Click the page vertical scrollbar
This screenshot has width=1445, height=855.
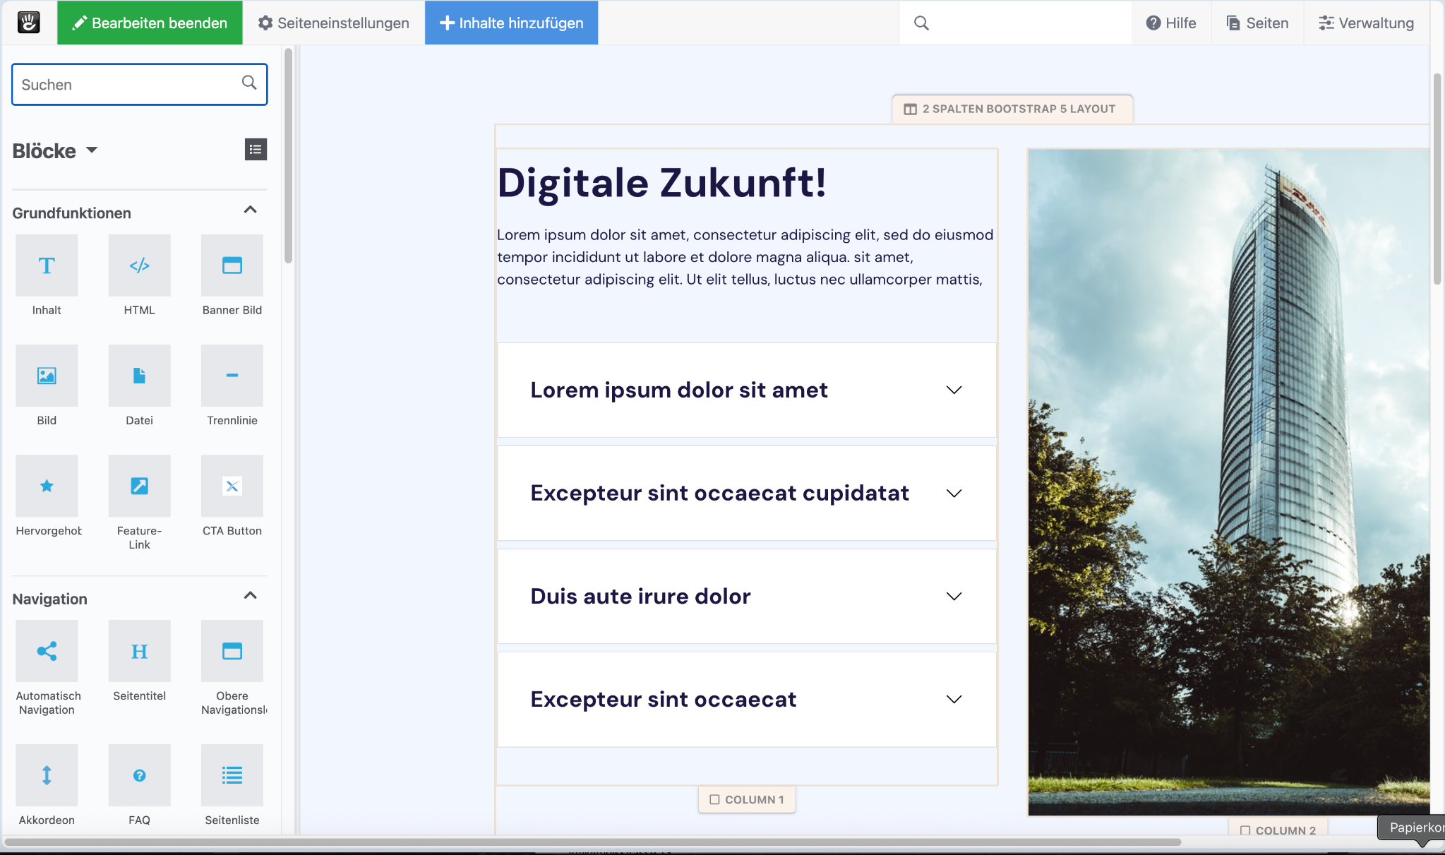point(1437,178)
